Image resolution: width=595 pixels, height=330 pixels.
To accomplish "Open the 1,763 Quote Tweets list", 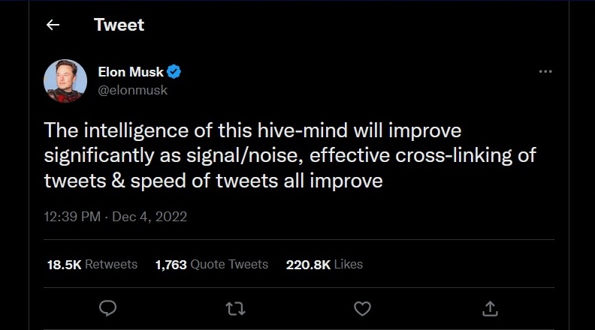I will tap(211, 264).
